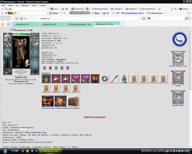This screenshot has height=154, width=192.
Task: Expand the Google toolbar search dropdown
Action: tap(48, 9)
